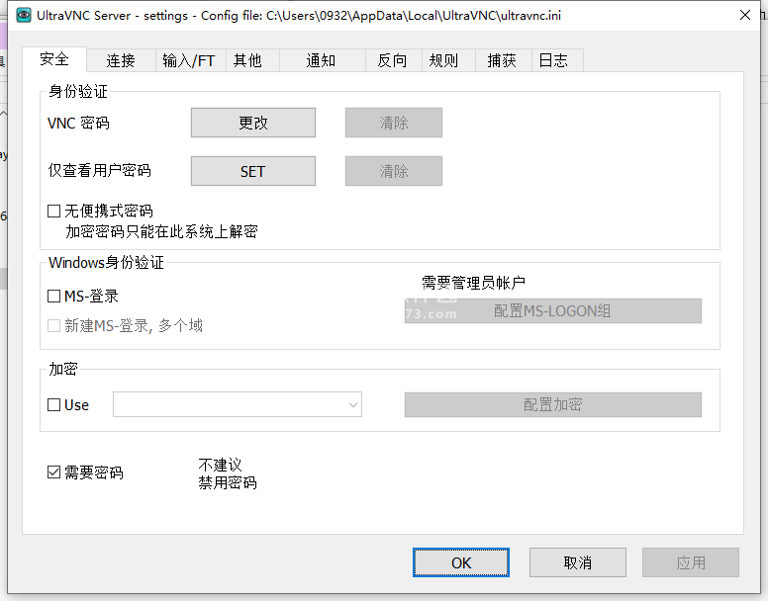Tick the MS-登录 checkbox

53,297
